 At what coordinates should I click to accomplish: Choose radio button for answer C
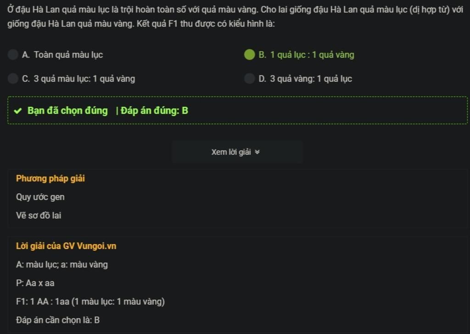[13, 78]
